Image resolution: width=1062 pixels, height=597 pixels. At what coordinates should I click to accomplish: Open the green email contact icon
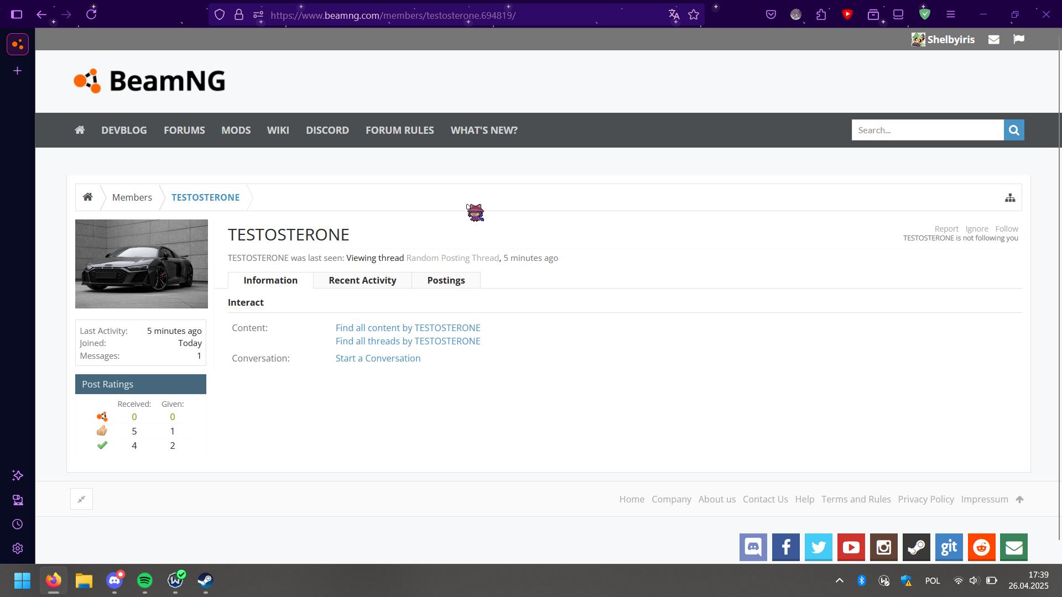(1014, 547)
